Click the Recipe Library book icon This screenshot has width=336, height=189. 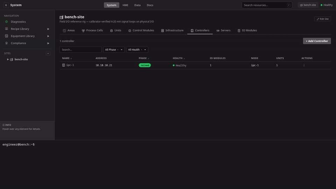click(x=6, y=29)
